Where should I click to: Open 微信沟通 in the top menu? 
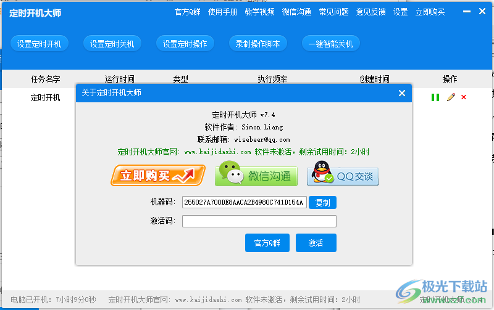296,12
